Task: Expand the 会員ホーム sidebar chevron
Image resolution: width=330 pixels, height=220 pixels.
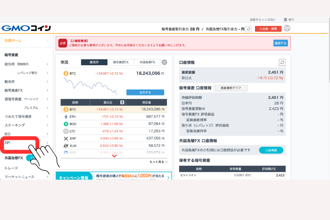Action: pos(47,40)
